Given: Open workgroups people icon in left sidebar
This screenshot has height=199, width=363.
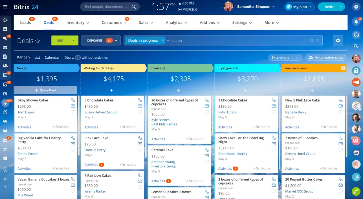Looking at the screenshot, I should (5, 66).
